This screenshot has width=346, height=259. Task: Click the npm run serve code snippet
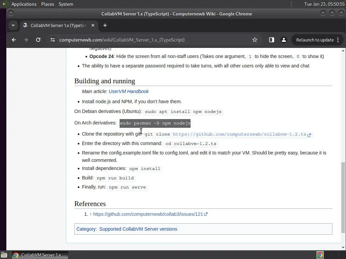click(x=127, y=188)
